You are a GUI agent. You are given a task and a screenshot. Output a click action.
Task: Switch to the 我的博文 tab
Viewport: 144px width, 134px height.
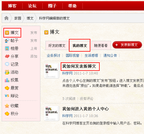pos(80,46)
